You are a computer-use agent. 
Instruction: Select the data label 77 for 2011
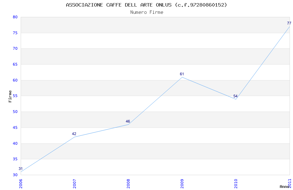289,23
